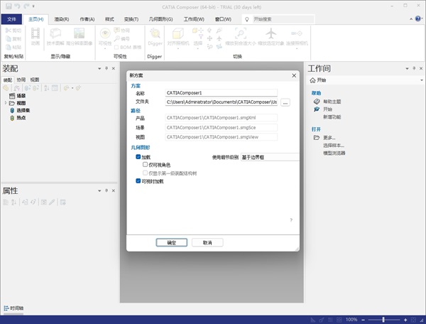Screen dimensions: 426x324
Task: Open the 可视性 ribbon dropdown arrow
Action: point(105,48)
